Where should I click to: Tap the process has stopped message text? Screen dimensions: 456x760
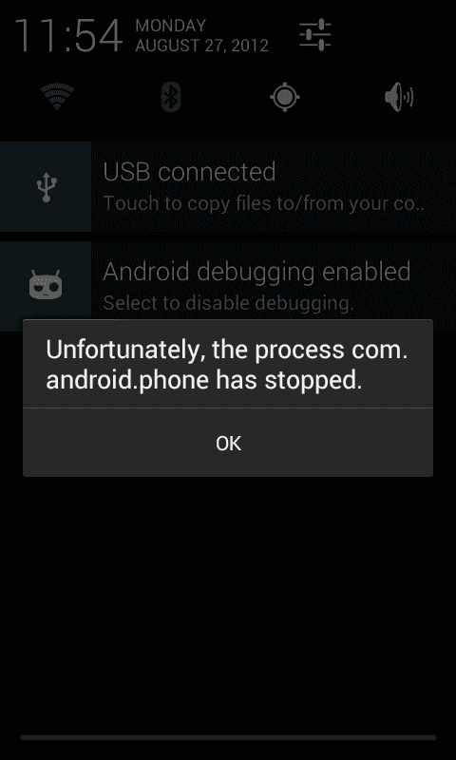pyautogui.click(x=227, y=365)
